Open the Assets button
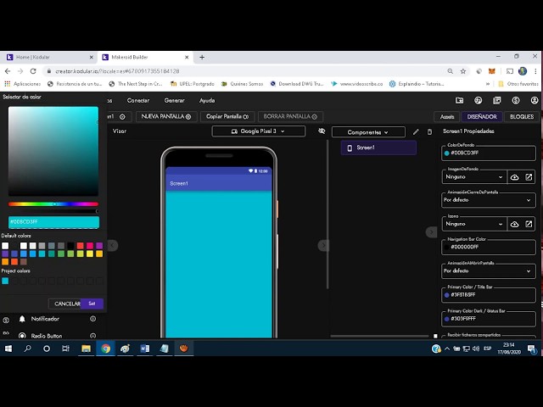 [x=447, y=117]
